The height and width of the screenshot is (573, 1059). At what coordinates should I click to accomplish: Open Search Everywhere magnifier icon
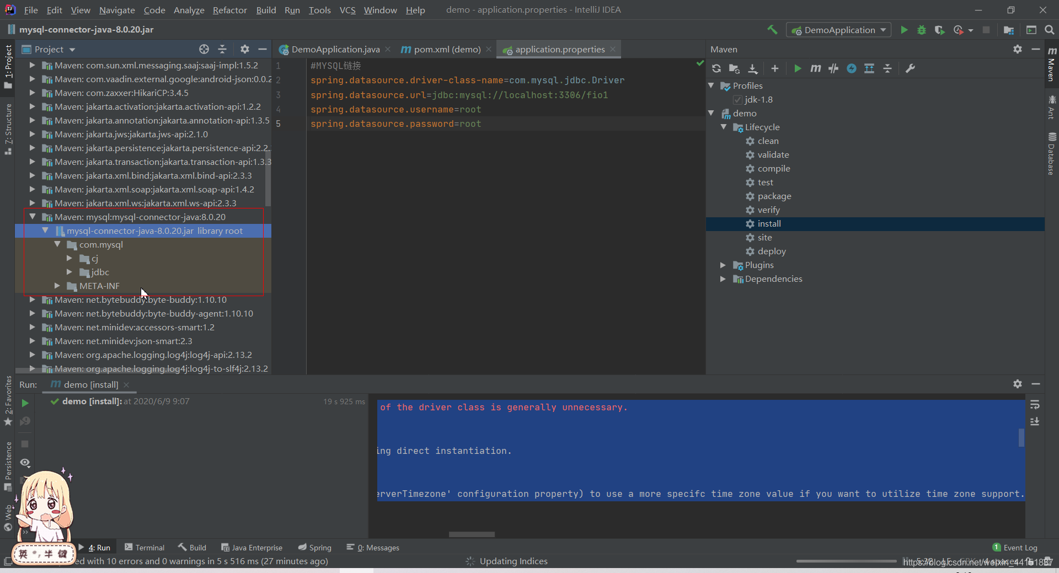coord(1050,30)
